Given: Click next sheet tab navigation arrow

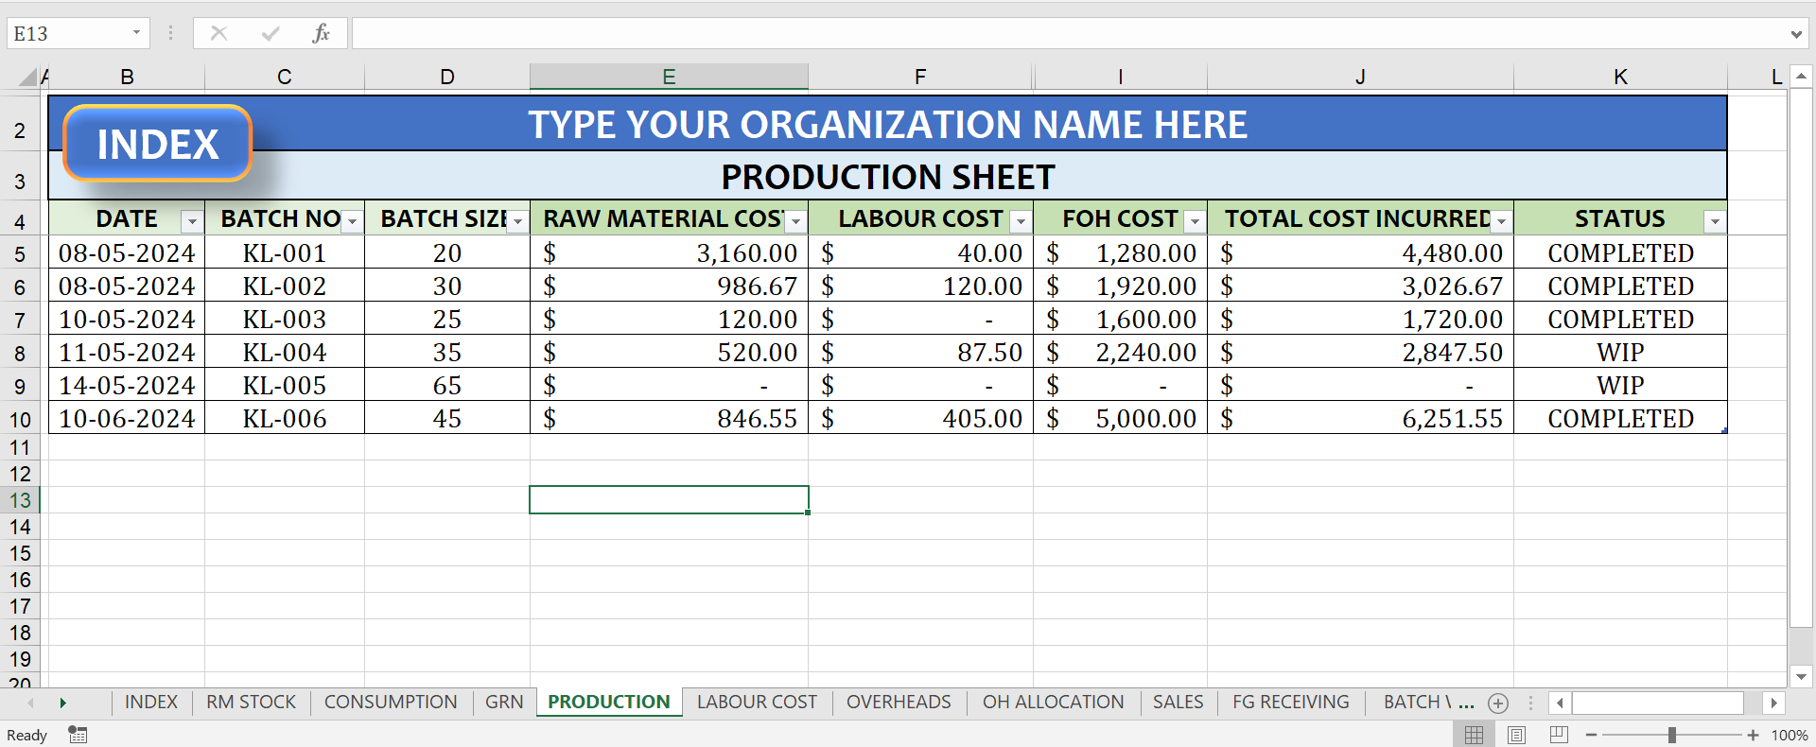Looking at the screenshot, I should [62, 703].
